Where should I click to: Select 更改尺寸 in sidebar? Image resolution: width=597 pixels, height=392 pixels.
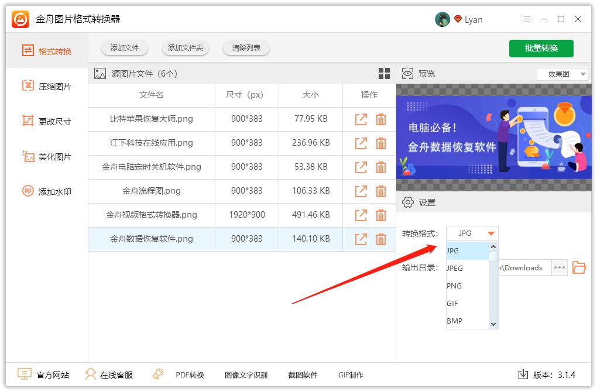coord(47,122)
